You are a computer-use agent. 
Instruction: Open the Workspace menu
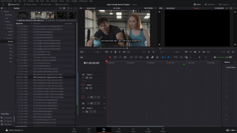pos(83,1)
